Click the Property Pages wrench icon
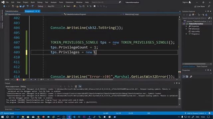The image size is (213, 119). tap(191, 77)
